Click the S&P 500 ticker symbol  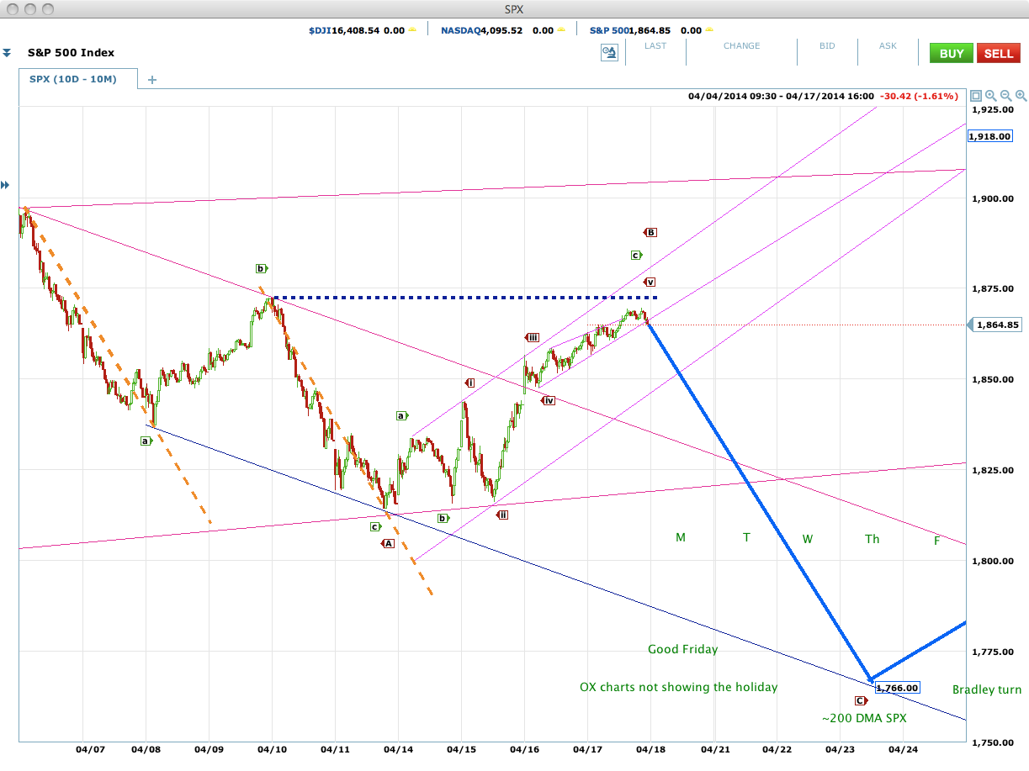609,30
